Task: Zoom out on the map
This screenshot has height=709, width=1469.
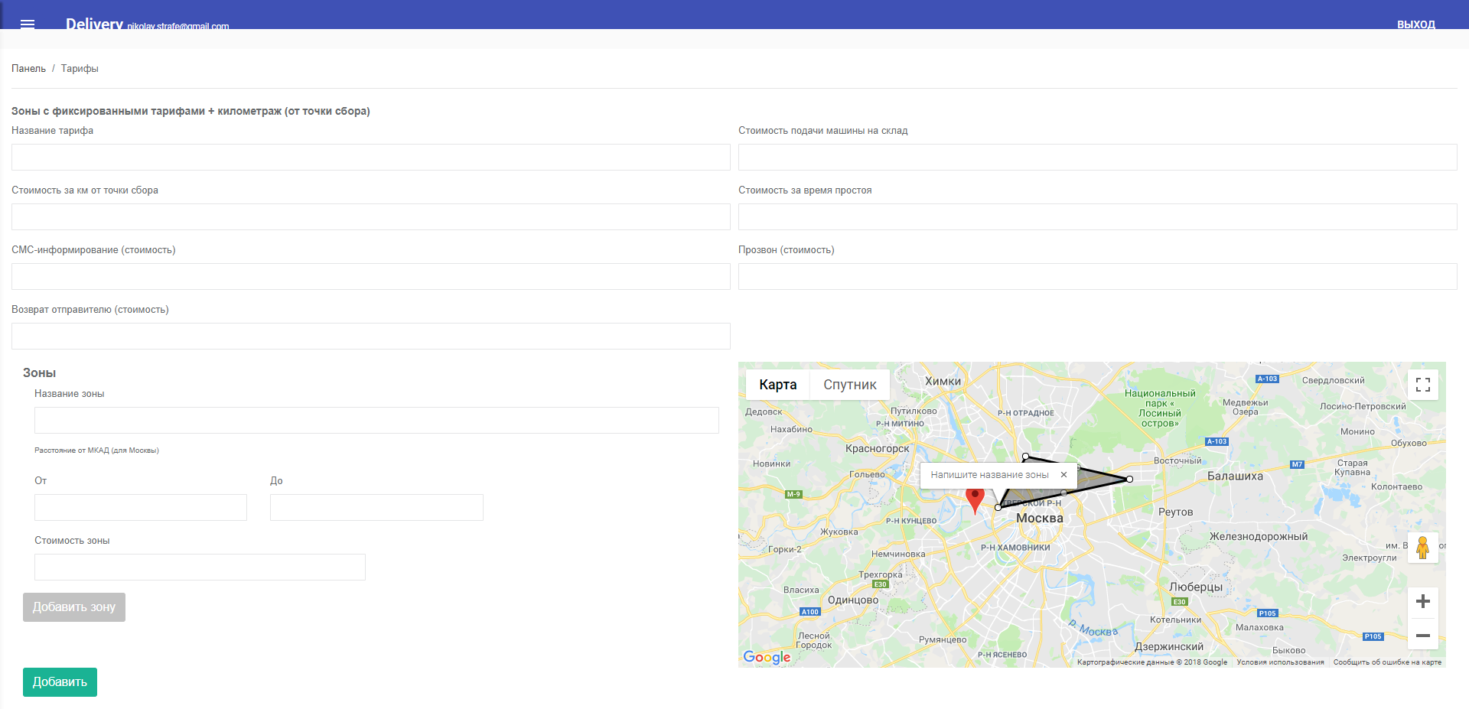Action: 1423,635
